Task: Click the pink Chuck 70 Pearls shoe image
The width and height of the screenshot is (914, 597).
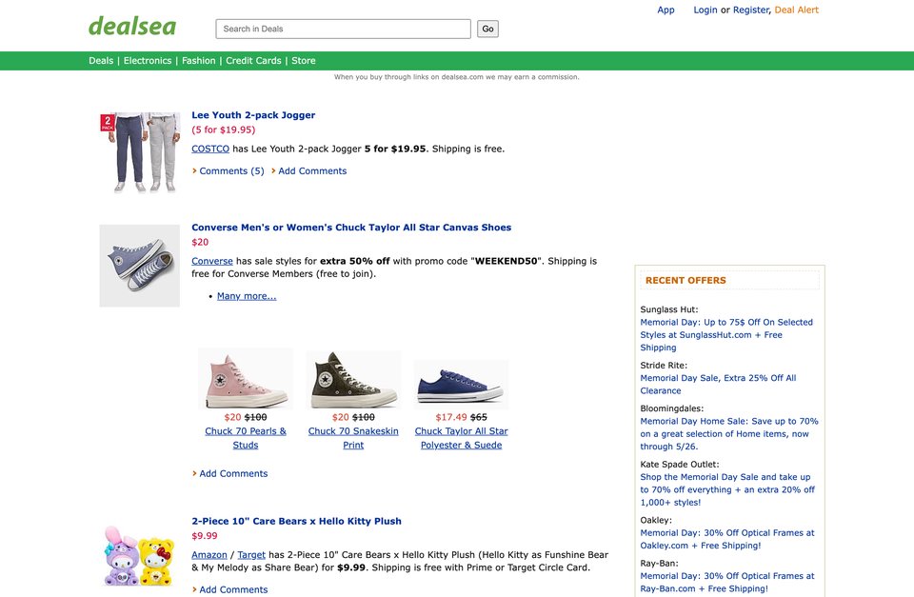Action: 246,379
